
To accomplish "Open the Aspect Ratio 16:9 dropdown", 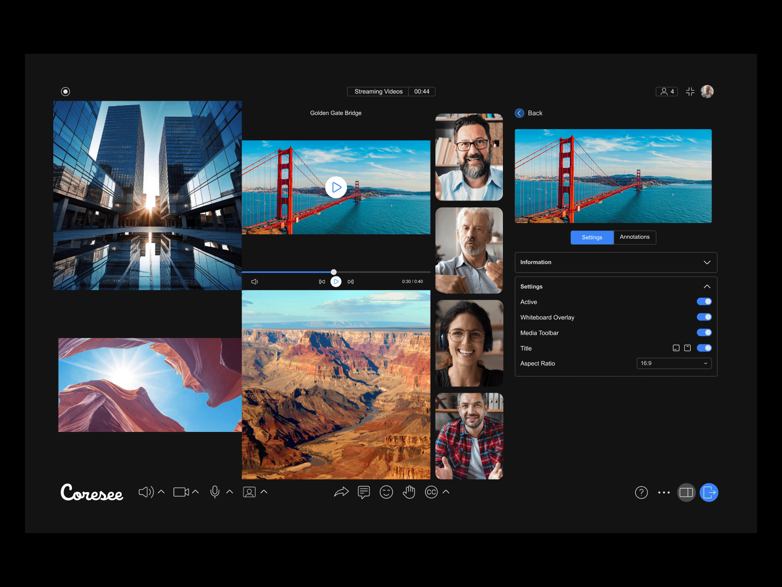I will [x=673, y=363].
